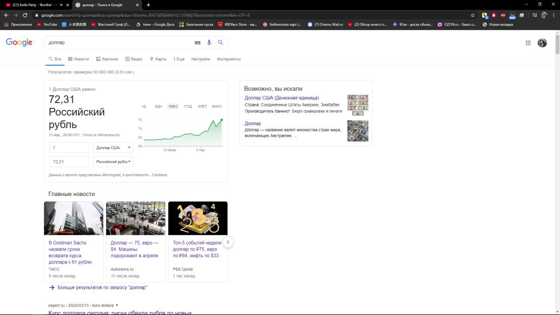
Task: Set chart range to 5ДН
Action: pyautogui.click(x=158, y=106)
